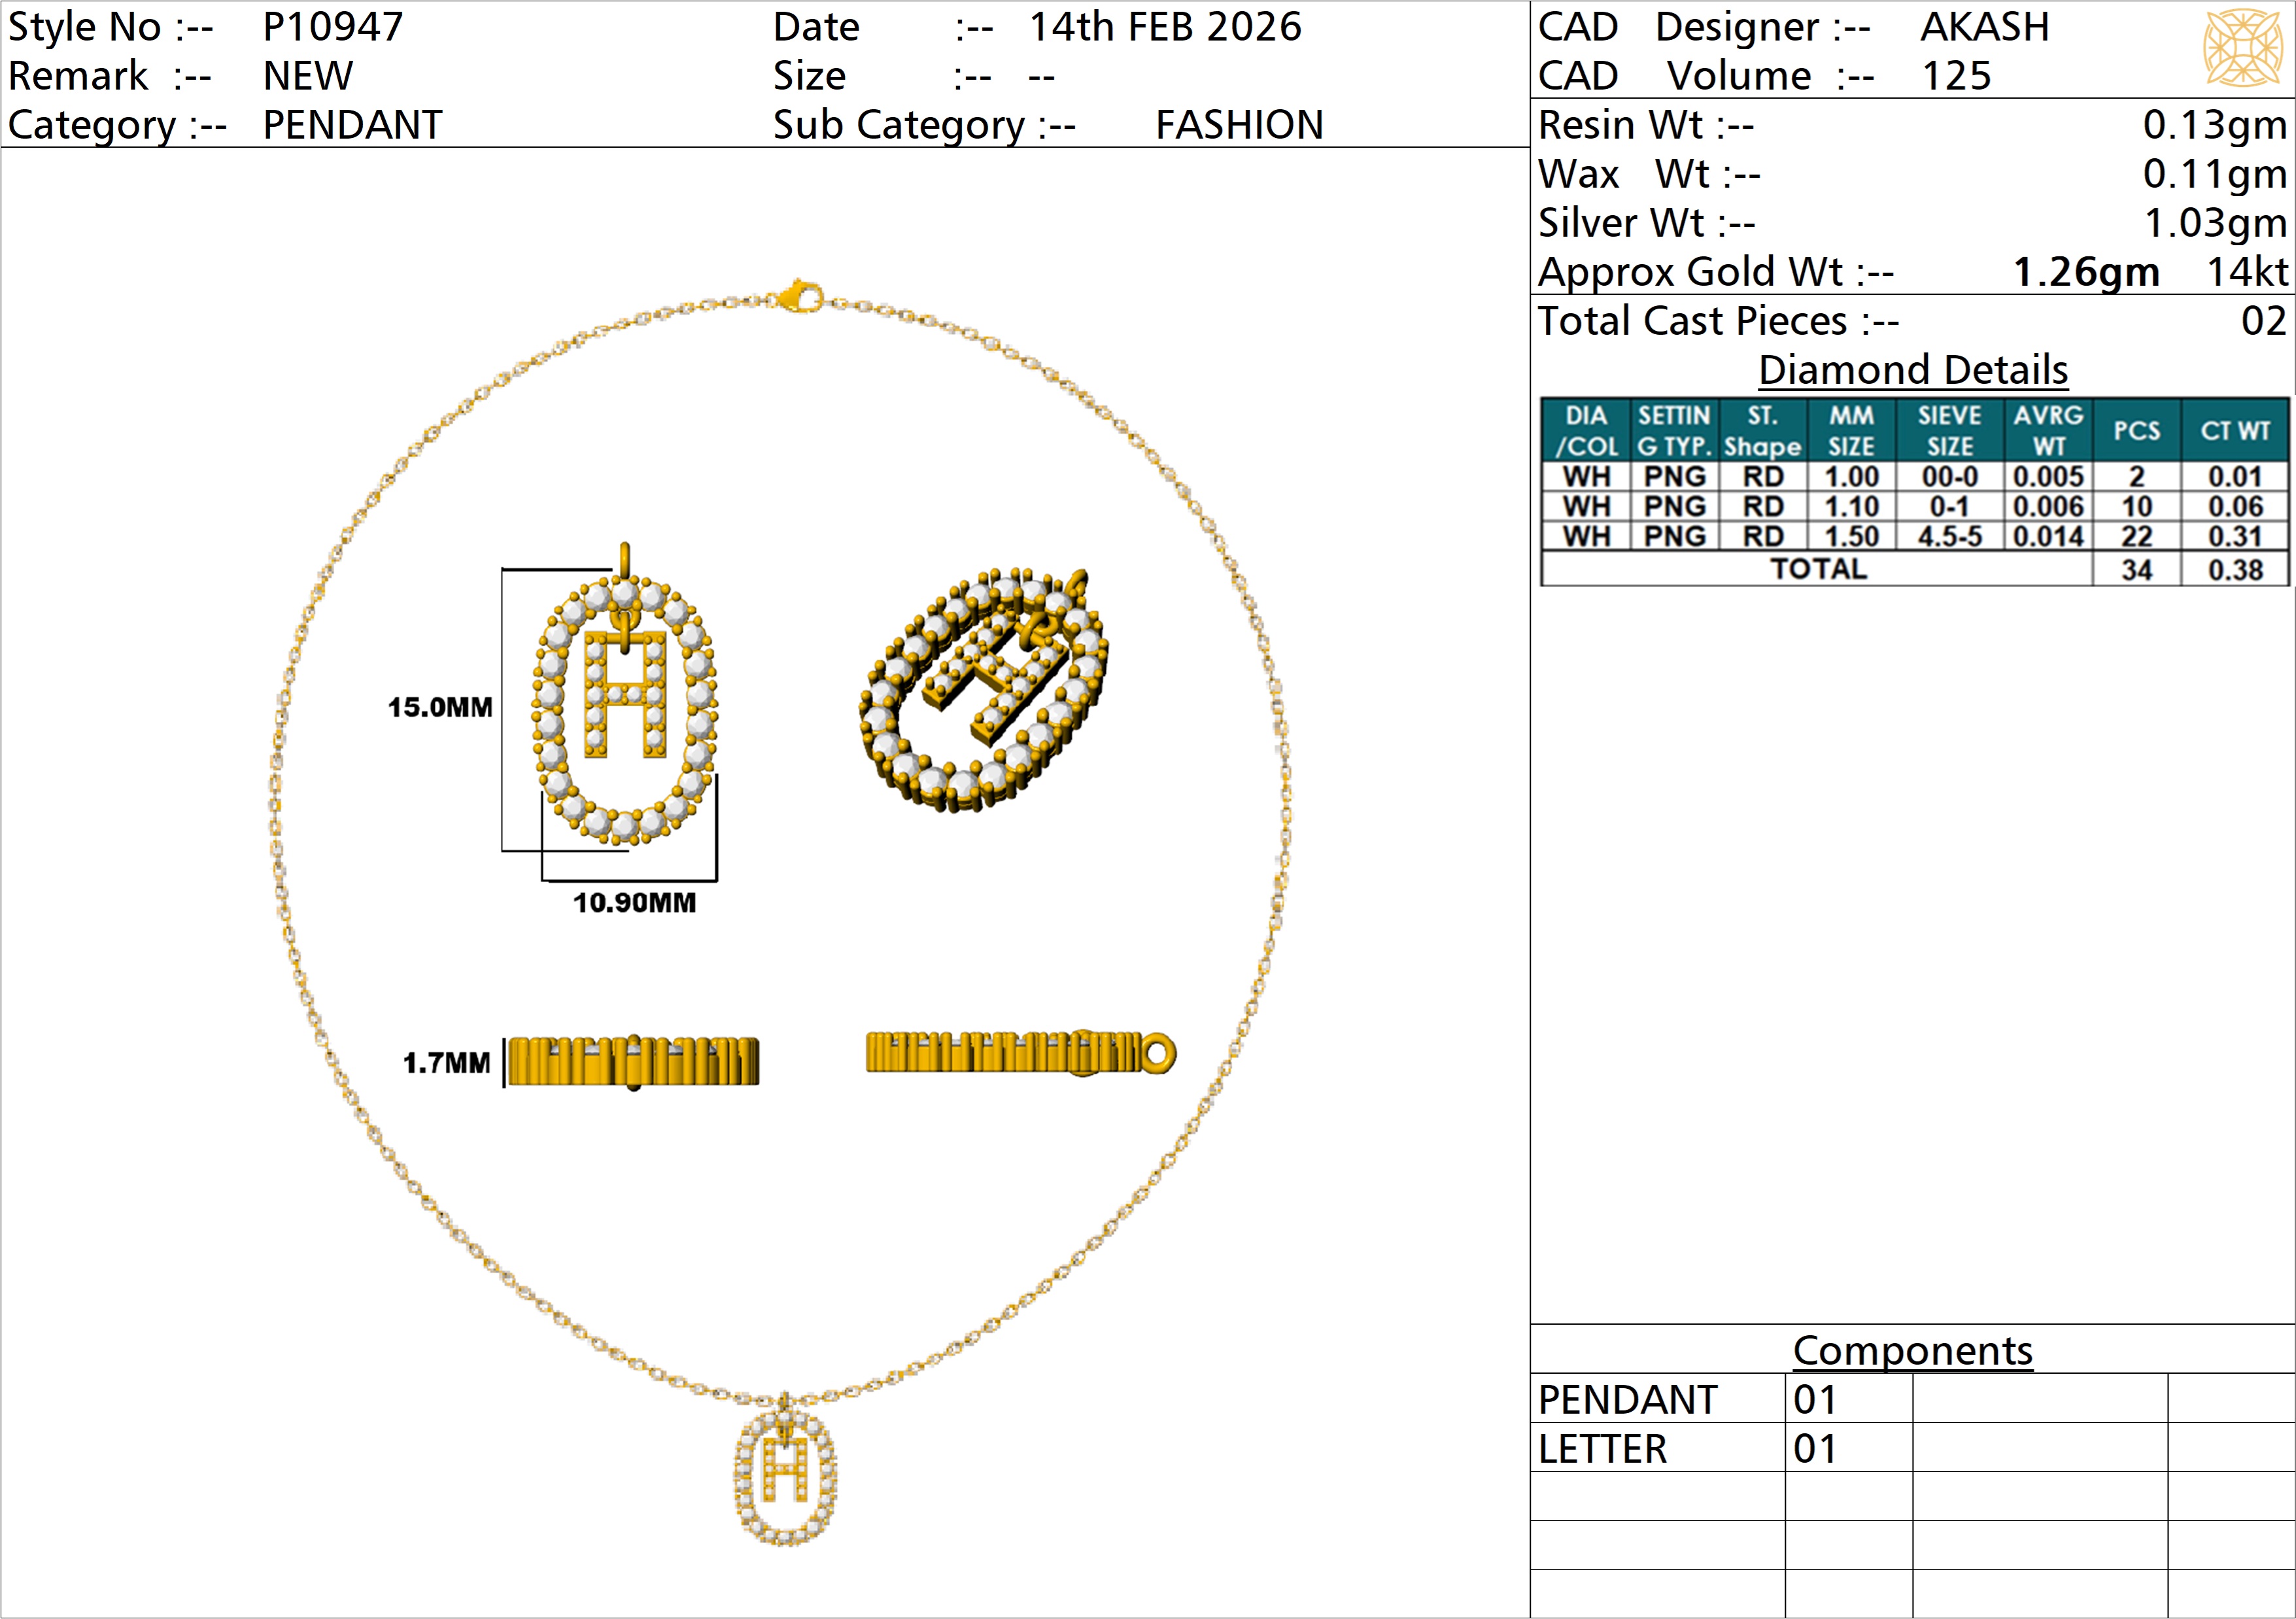Screen dimensions: 2296x1619
Task: Click the TOTAL row in diamond table
Action: (1818, 569)
